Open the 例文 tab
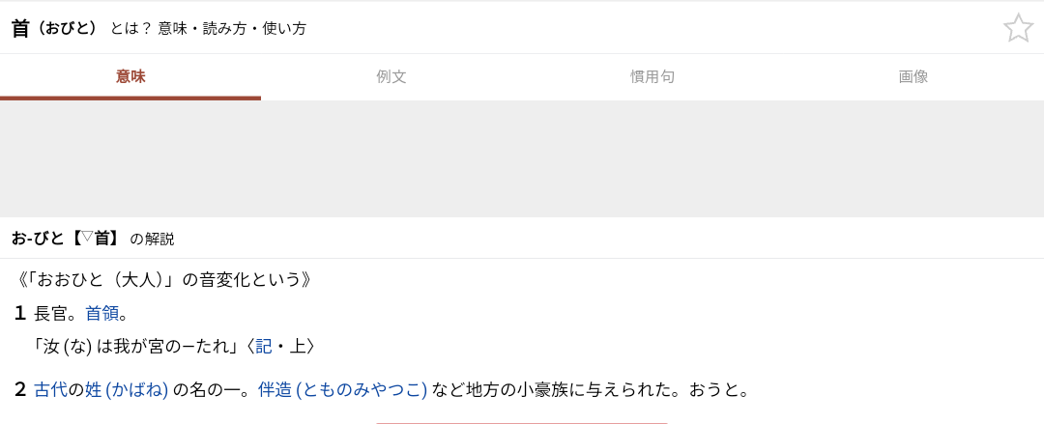This screenshot has width=1044, height=424. (391, 76)
